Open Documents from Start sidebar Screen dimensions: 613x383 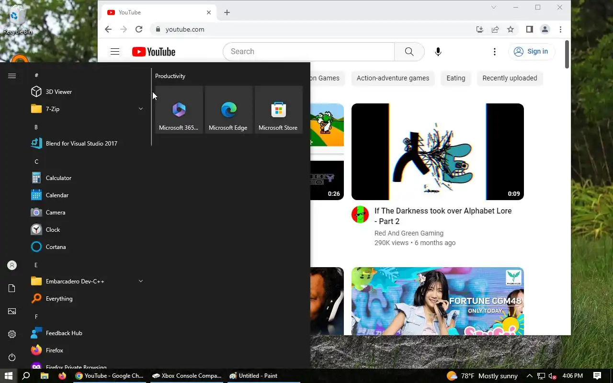coord(12,288)
